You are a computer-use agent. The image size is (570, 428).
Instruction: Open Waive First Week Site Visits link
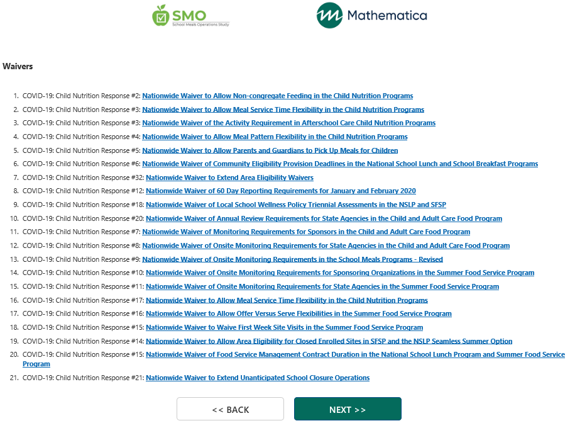(284, 327)
